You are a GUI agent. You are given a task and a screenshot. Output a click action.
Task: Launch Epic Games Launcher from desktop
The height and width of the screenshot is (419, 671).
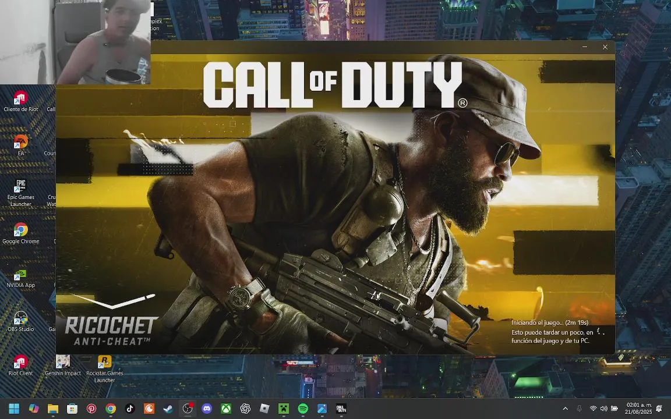[x=20, y=193]
